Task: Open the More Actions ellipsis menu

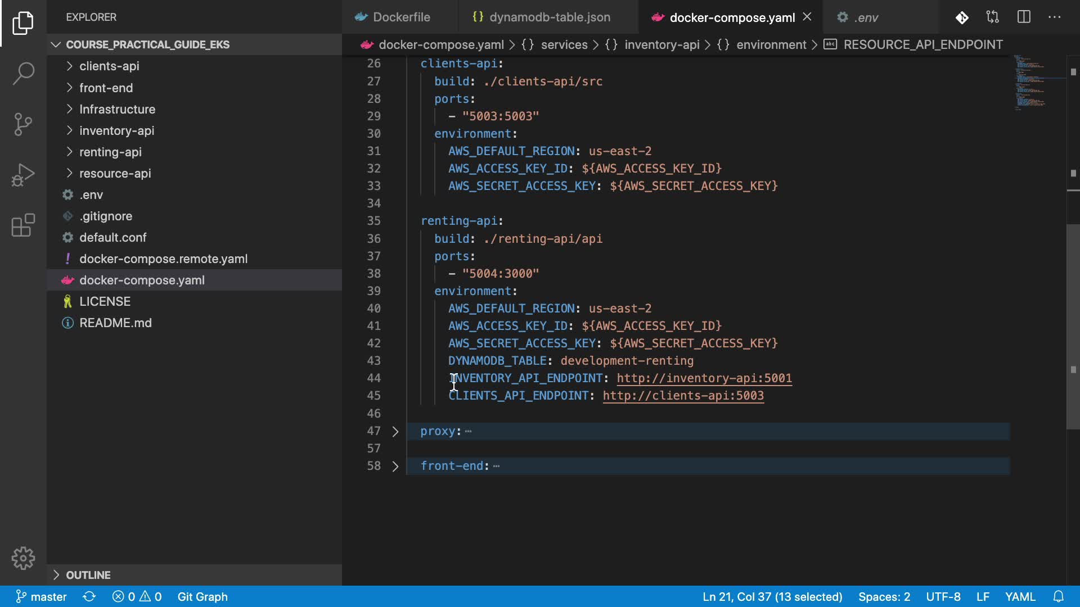Action: (1055, 17)
